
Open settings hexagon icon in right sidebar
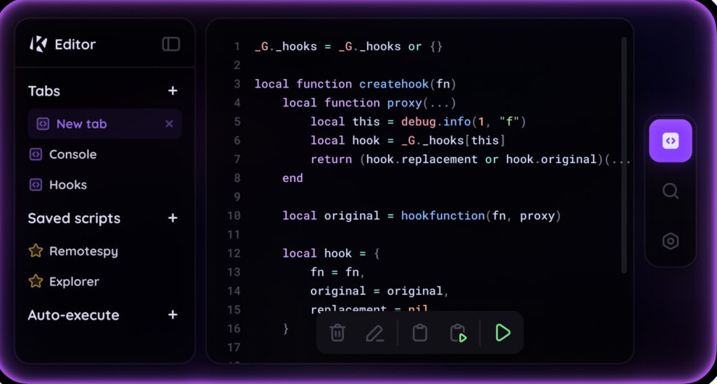pyautogui.click(x=671, y=241)
